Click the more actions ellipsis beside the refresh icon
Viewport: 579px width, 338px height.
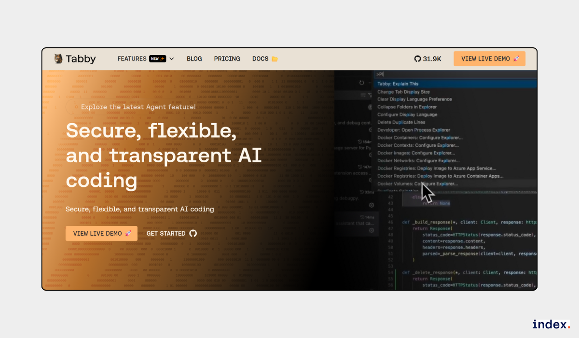pyautogui.click(x=369, y=82)
